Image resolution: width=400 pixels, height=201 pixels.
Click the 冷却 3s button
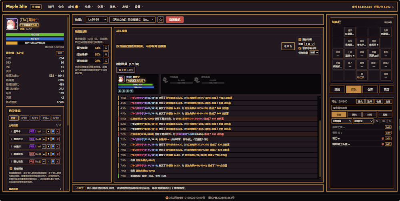click(x=288, y=46)
